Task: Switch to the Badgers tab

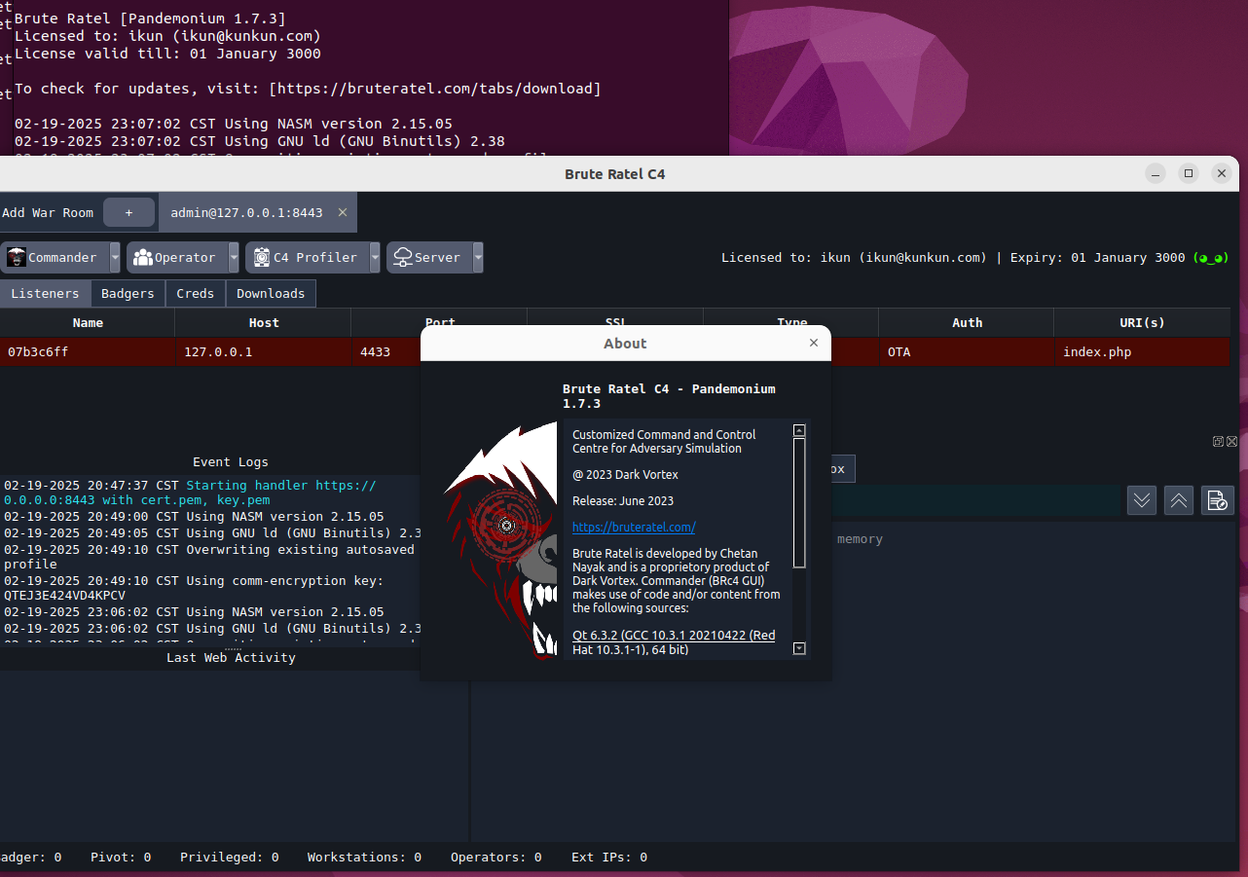Action: (128, 294)
